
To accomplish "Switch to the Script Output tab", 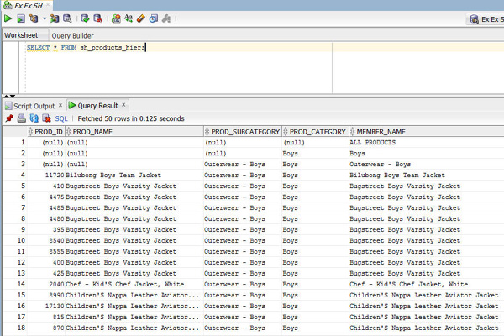I will coord(33,105).
